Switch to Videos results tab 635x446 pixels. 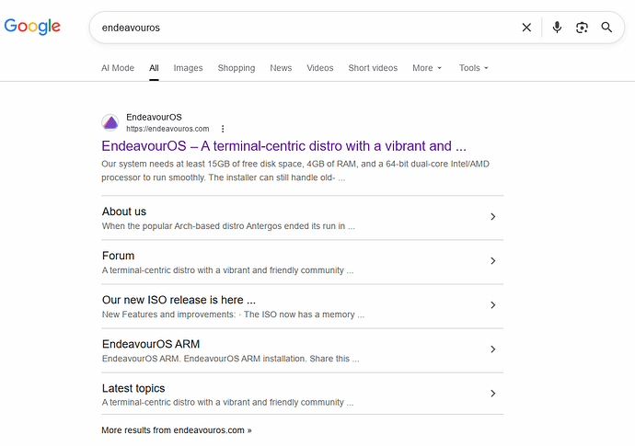(319, 68)
